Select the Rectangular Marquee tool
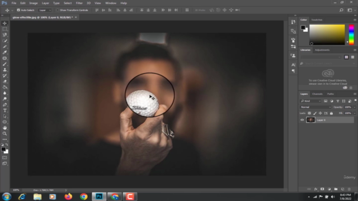 click(x=4, y=29)
